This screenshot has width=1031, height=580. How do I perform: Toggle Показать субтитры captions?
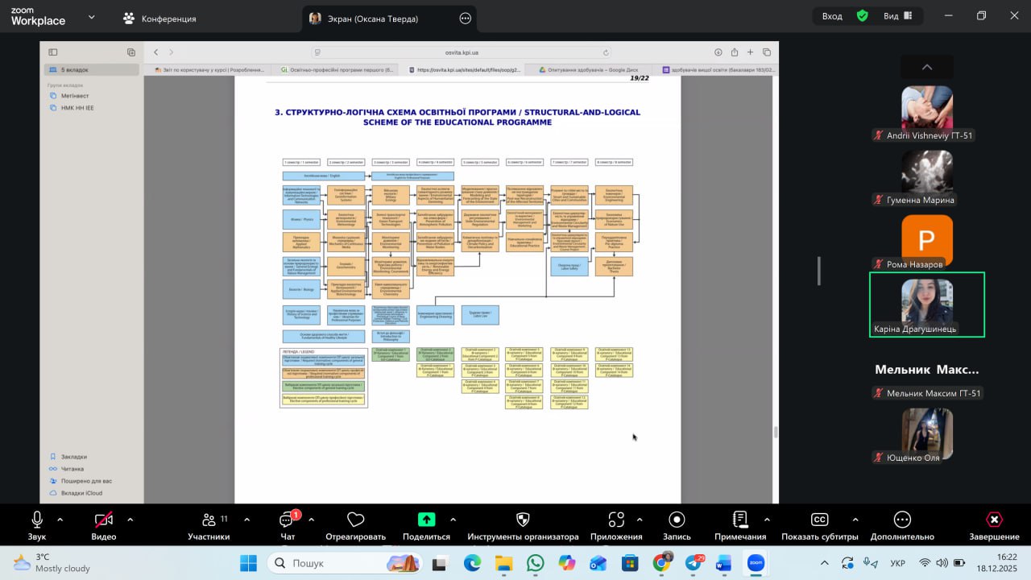[x=819, y=521]
